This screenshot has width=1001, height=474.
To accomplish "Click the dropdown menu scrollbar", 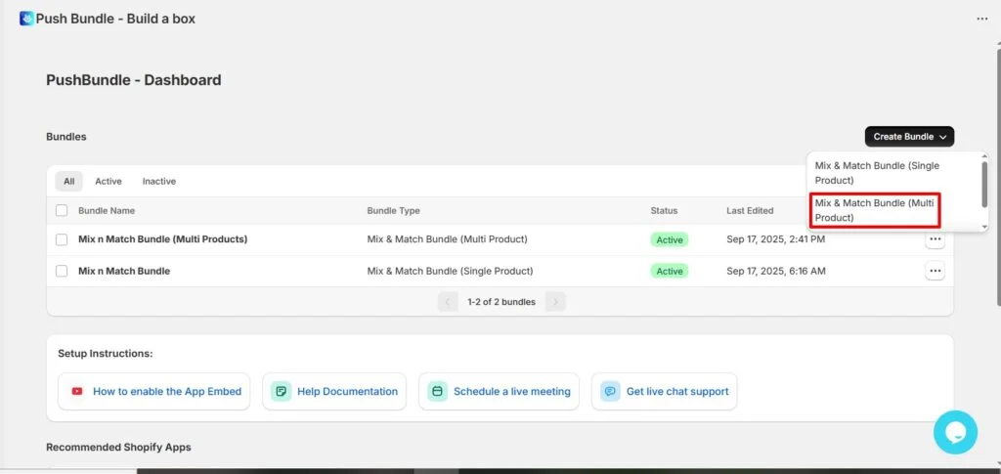I will pos(983,184).
